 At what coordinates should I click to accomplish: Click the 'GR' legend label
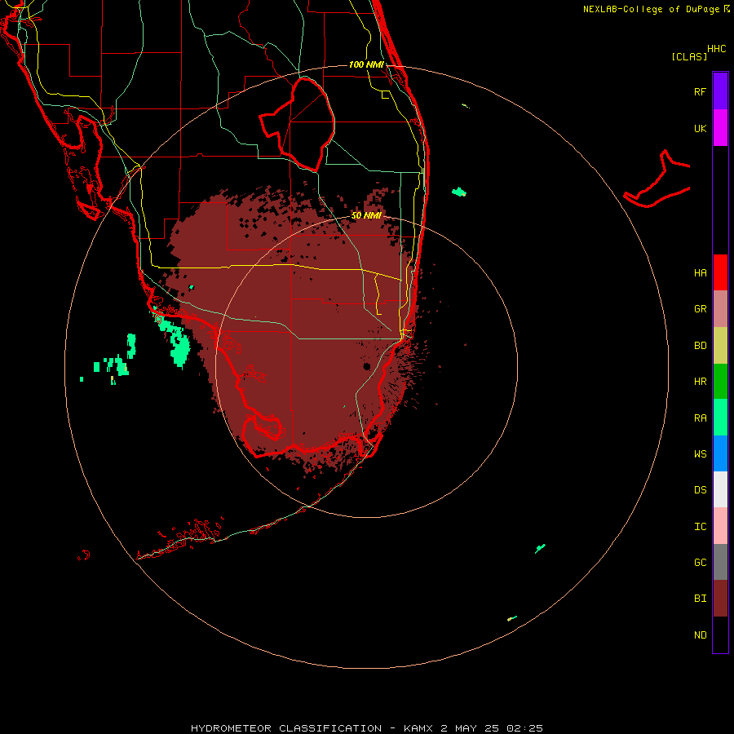tap(700, 309)
